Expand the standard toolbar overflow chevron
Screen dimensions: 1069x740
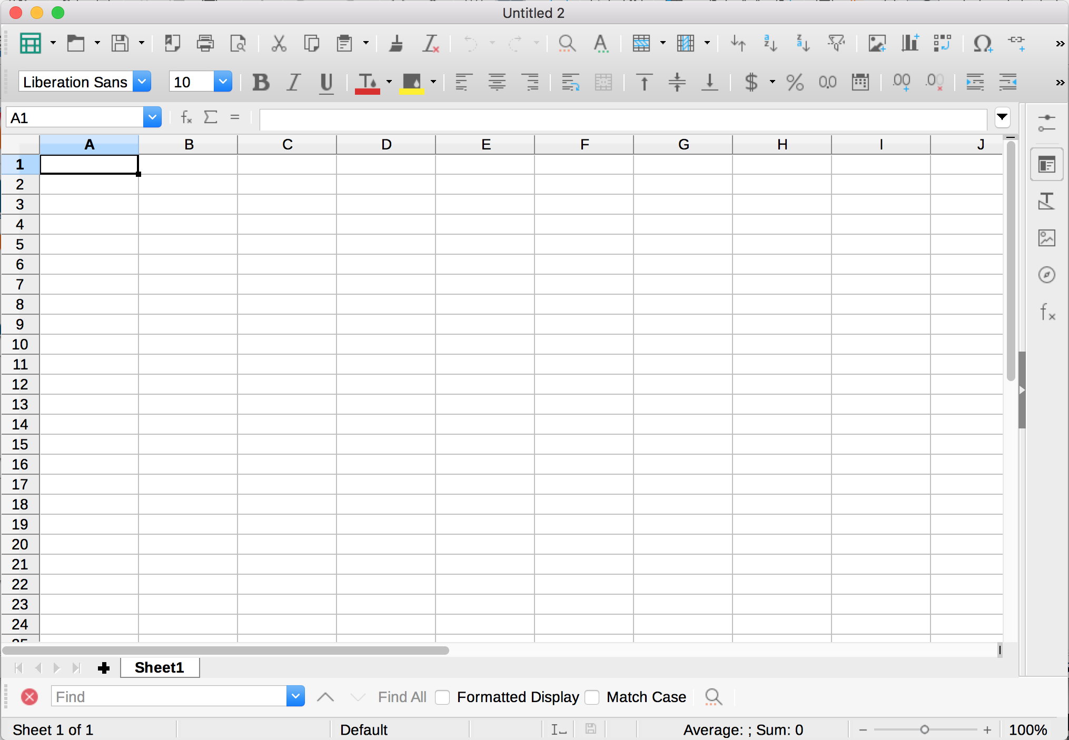coord(1060,44)
